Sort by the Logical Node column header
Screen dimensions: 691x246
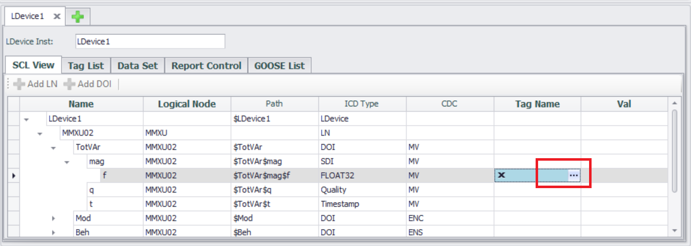click(x=187, y=104)
